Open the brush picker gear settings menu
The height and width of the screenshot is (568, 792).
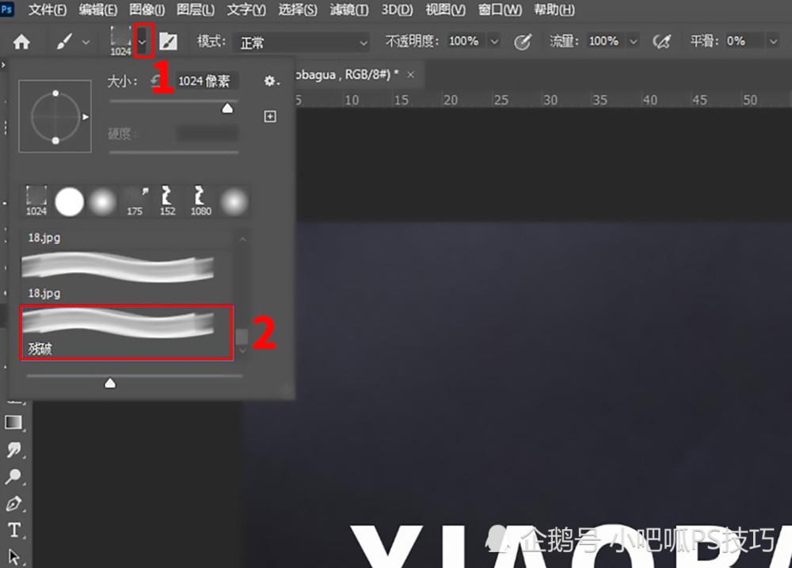[x=271, y=81]
